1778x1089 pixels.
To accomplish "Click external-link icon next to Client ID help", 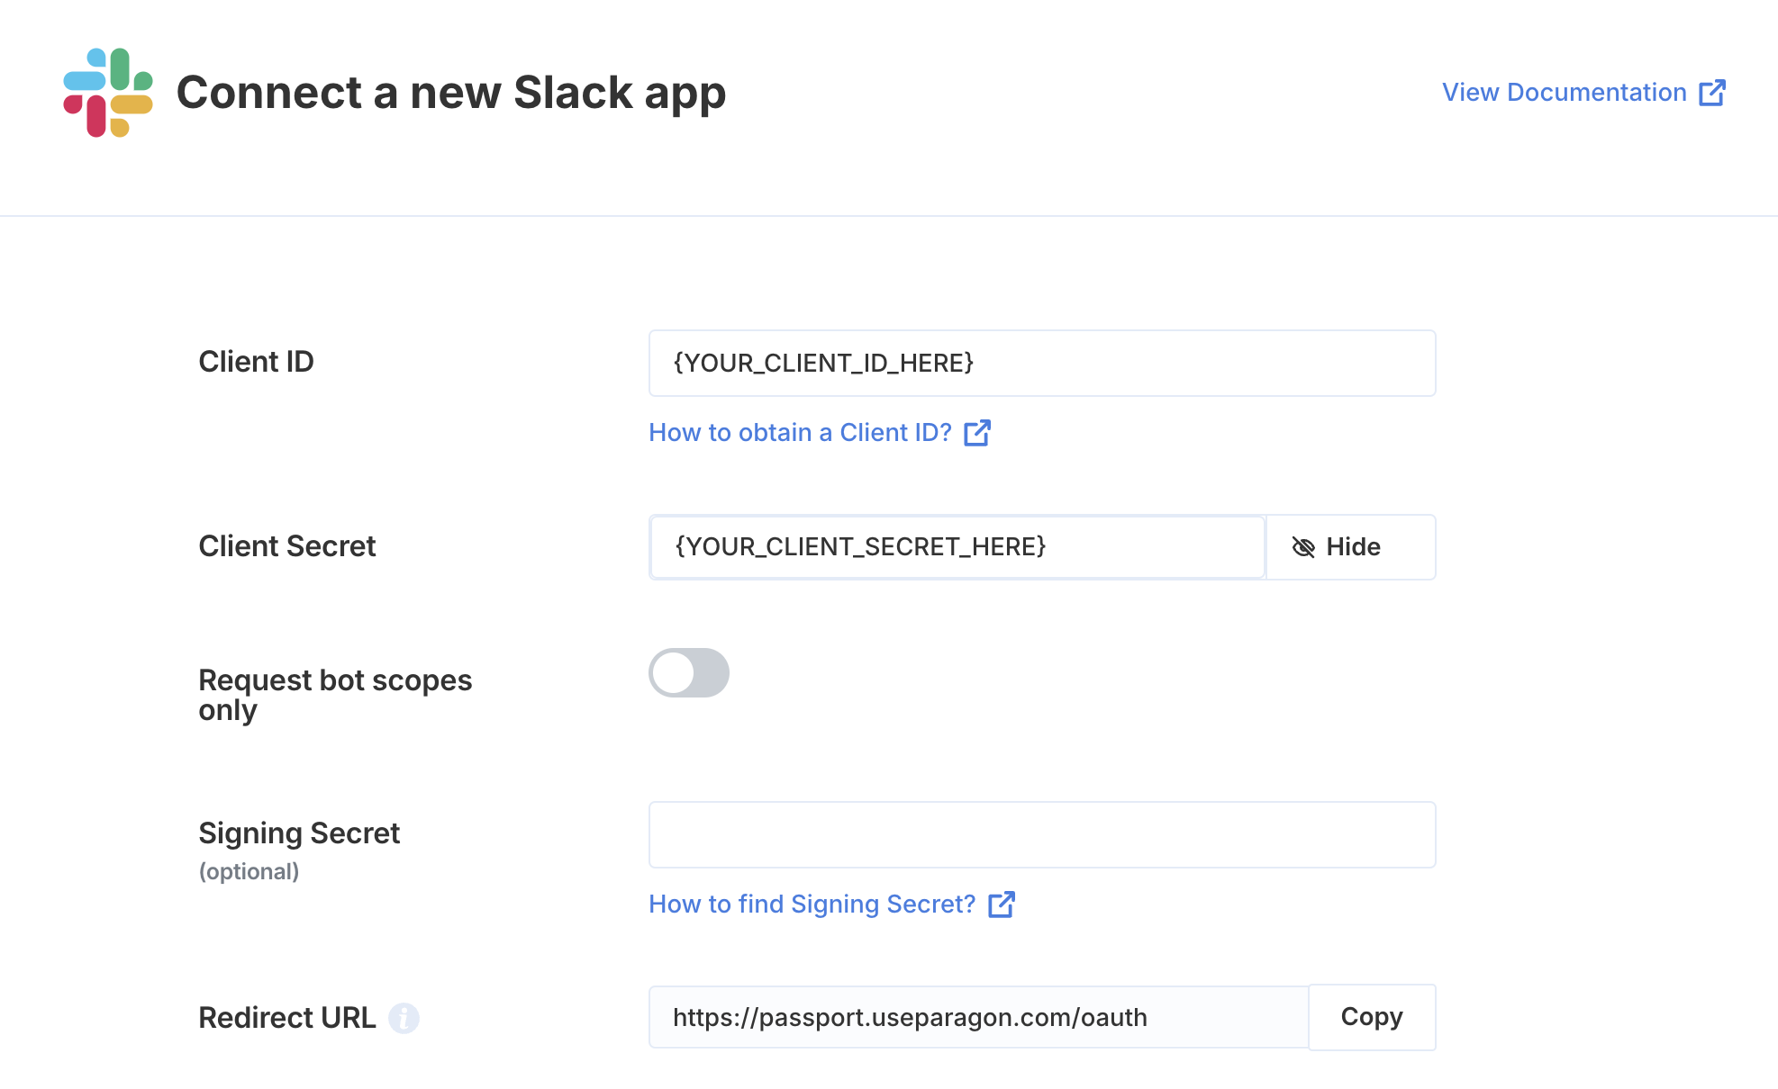I will point(977,433).
